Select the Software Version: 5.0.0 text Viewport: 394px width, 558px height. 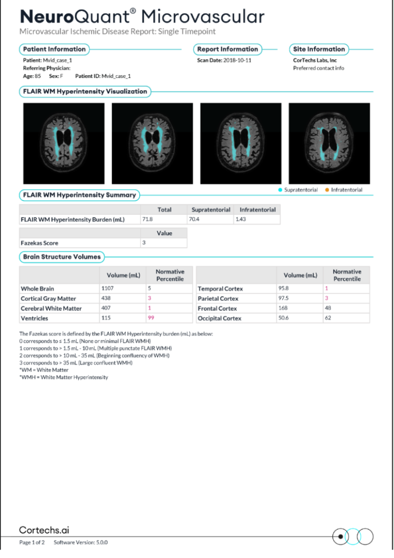[81, 542]
